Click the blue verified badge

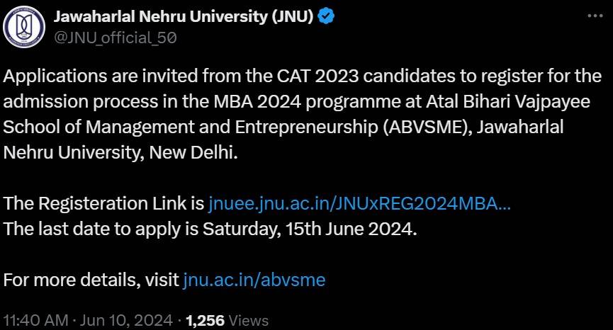coord(325,18)
